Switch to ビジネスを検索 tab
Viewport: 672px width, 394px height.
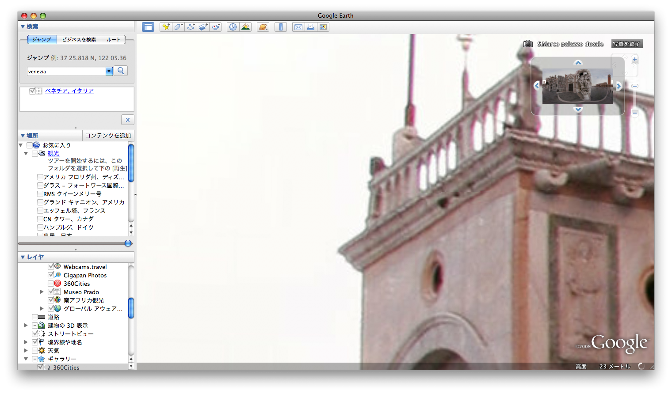[x=79, y=39]
